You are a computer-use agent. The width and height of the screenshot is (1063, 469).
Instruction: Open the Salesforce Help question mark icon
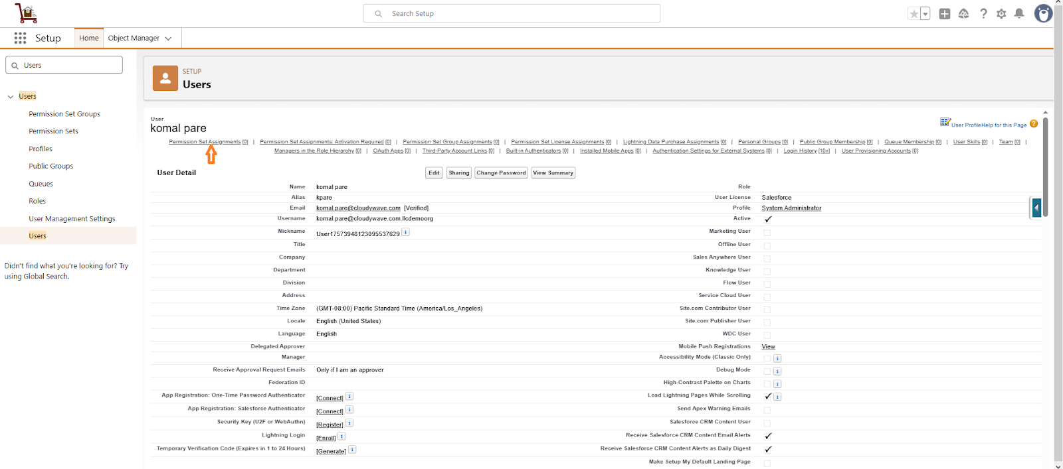[x=983, y=14]
